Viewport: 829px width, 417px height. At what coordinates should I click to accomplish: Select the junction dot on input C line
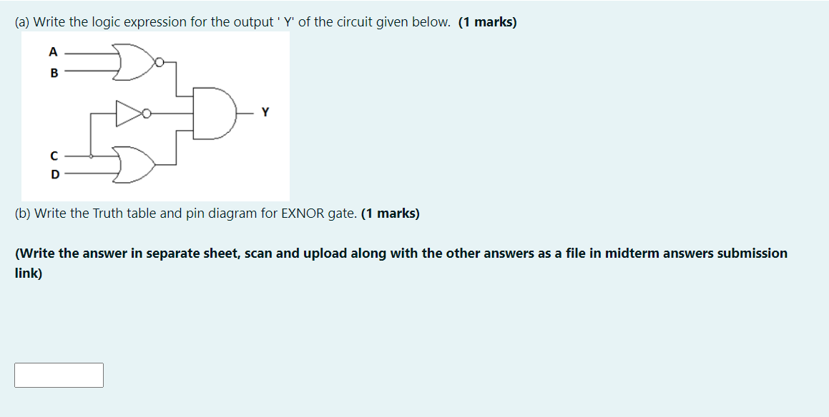pyautogui.click(x=91, y=156)
